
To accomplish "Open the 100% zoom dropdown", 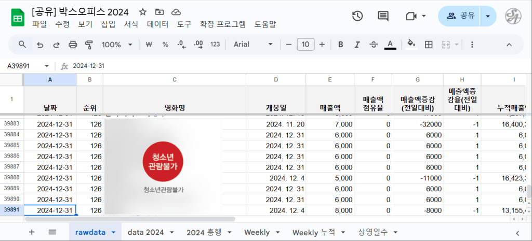I will coord(117,45).
